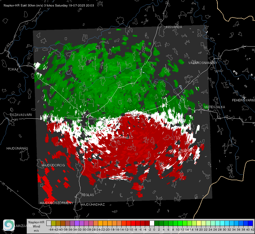This screenshot has width=255, height=234.
Task: Click the HAJDÚBÖSZÖRMÉNY town label
Action: pyautogui.click(x=57, y=203)
